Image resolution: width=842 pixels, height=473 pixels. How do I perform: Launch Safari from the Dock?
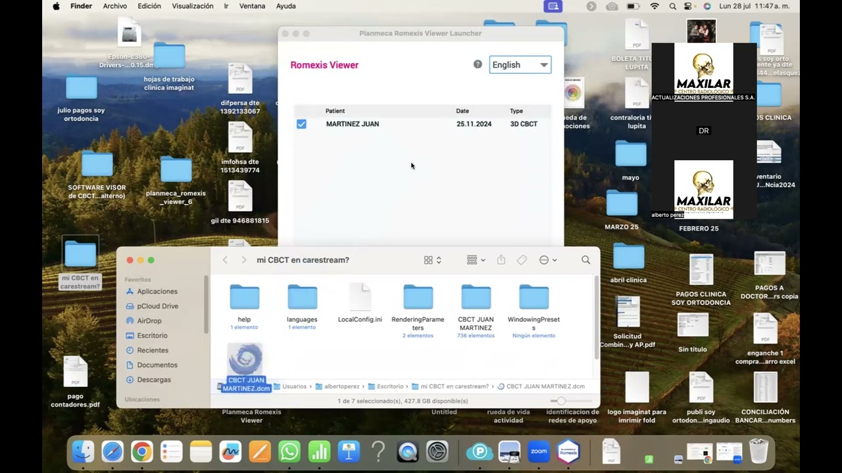[x=112, y=451]
